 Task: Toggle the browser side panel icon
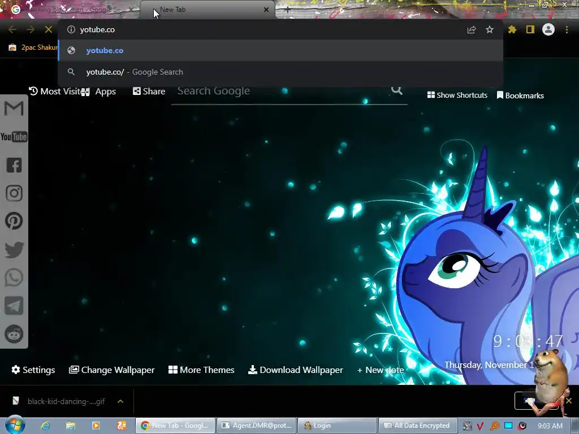[x=530, y=29]
